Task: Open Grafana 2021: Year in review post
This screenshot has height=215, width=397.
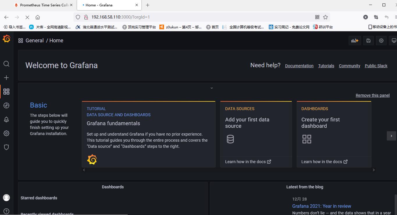Action: pyautogui.click(x=322, y=206)
